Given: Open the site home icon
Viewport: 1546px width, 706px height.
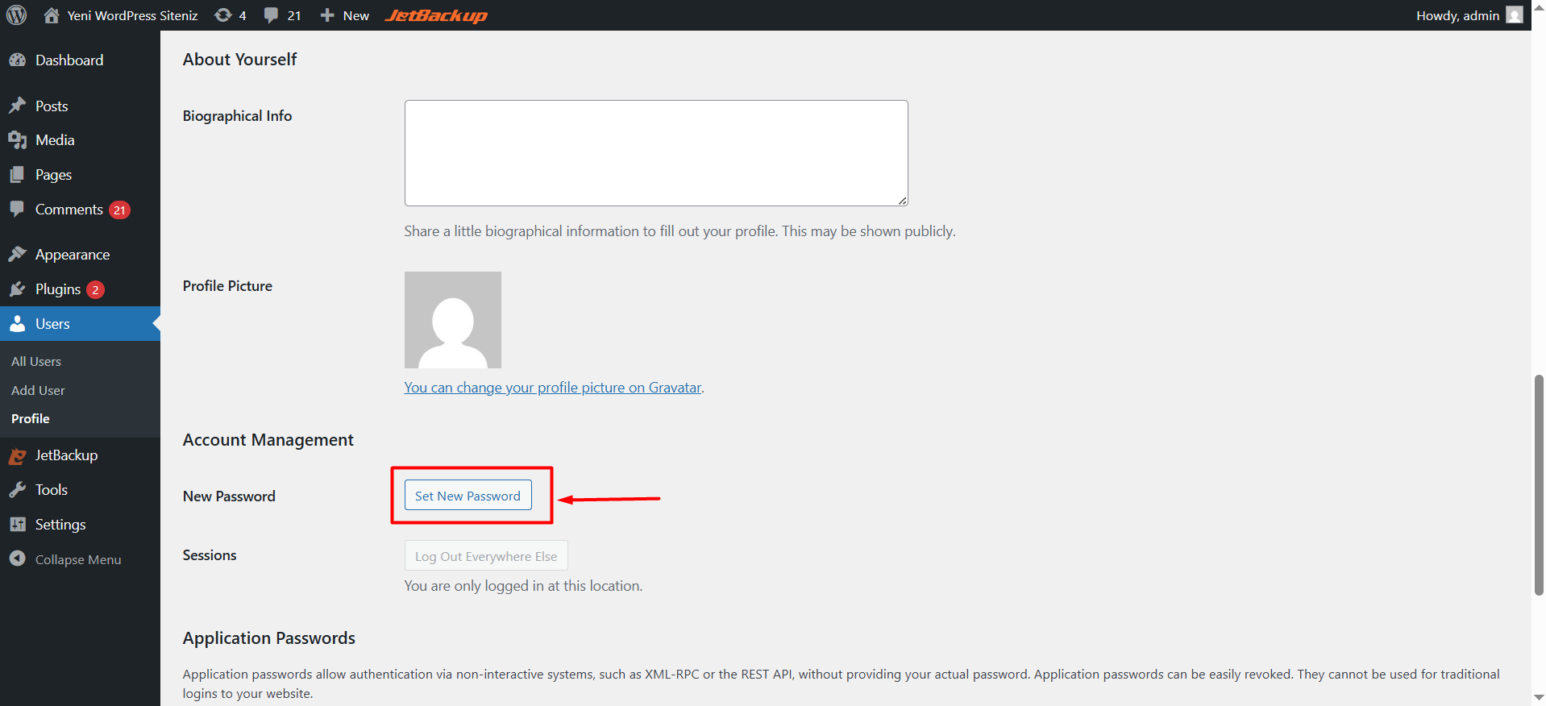Looking at the screenshot, I should click(x=52, y=15).
